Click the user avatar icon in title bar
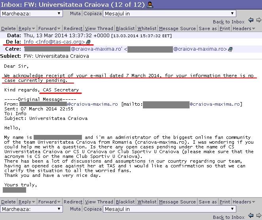The image size is (262, 220). tap(150, 5)
